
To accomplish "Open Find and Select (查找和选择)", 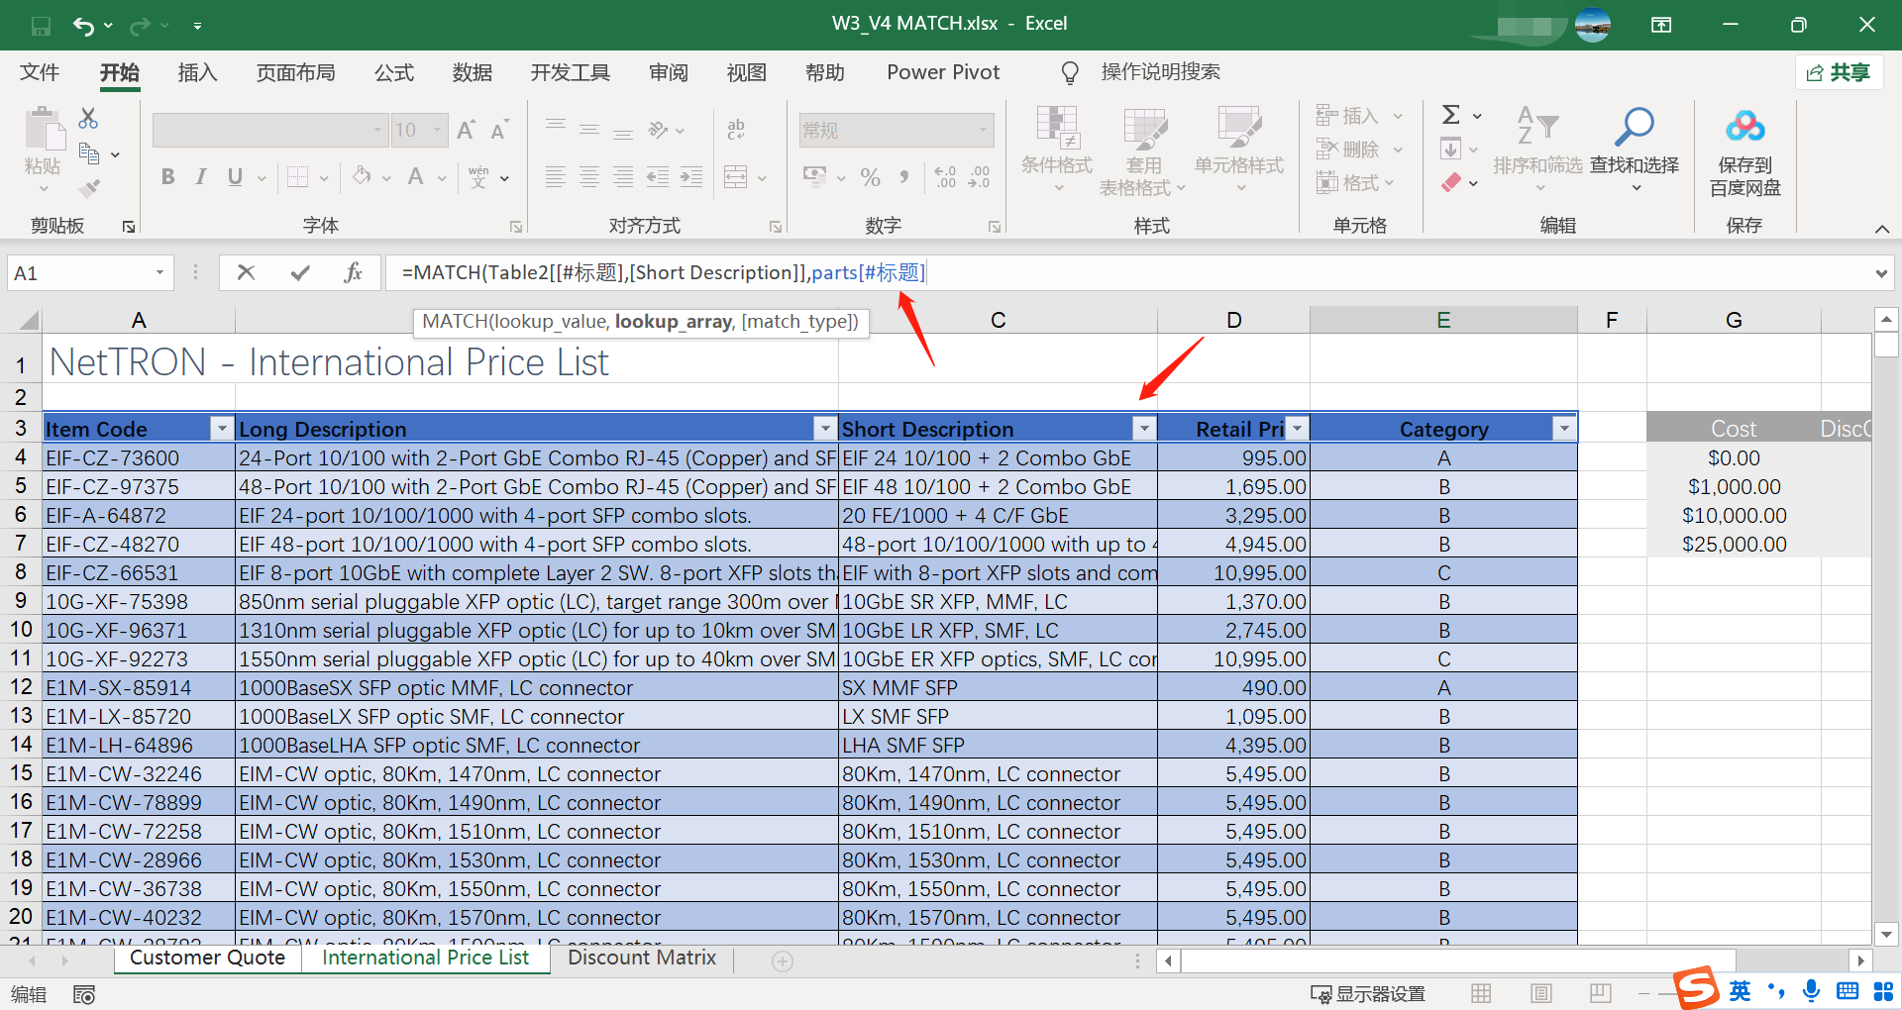I will point(1635,150).
